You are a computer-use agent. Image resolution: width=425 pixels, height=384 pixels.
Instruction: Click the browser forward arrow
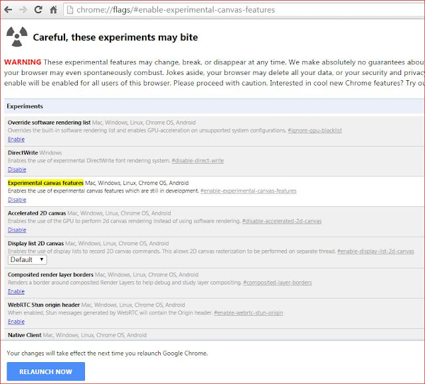click(x=23, y=10)
